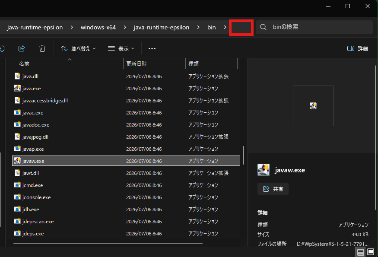Select file name javap.exe
Viewport: 378px width, 257px height.
coord(33,149)
